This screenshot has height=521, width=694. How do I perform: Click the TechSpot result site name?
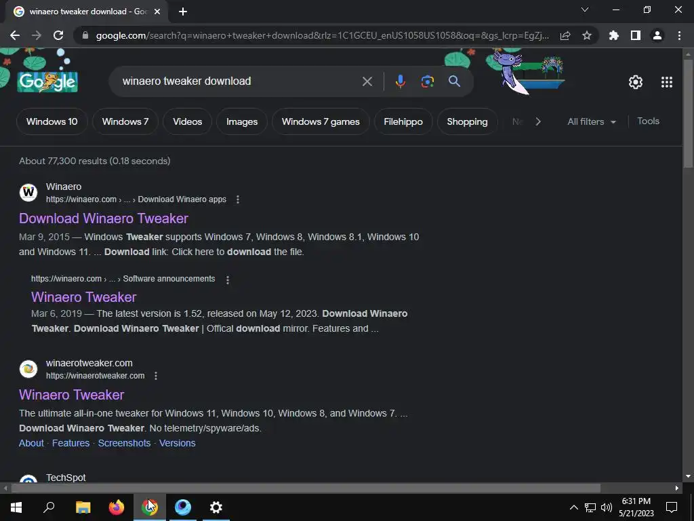tap(66, 478)
